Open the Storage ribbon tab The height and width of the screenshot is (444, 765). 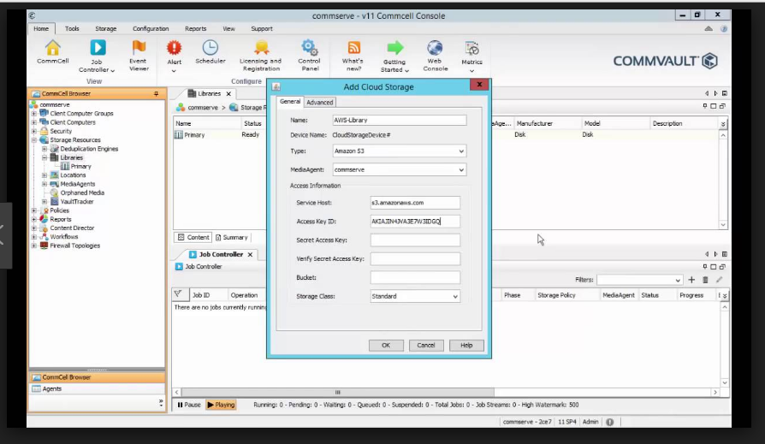pos(106,28)
